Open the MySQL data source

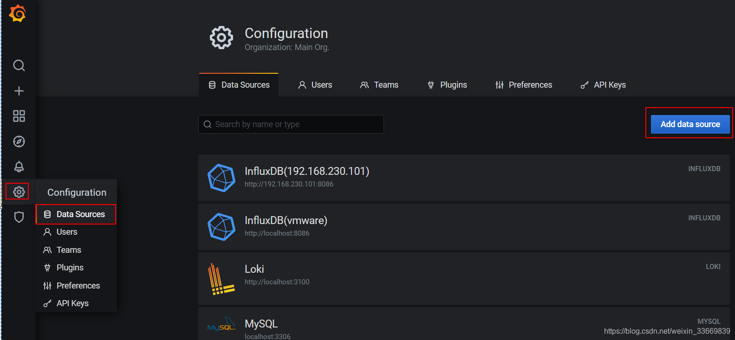[464, 323]
